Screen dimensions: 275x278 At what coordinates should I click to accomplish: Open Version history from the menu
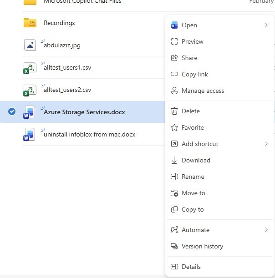219,246
